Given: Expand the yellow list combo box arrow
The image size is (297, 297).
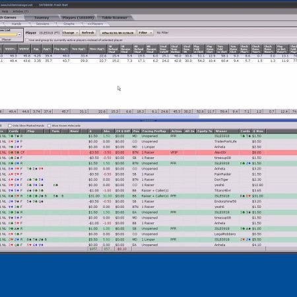Looking at the screenshot, I should pos(19,34).
